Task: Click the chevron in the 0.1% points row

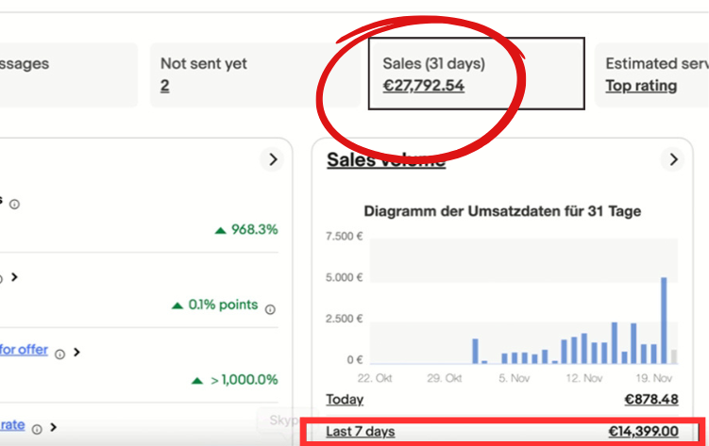Action: click(14, 277)
